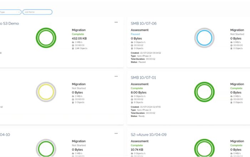Click the green progress ring on S2->Azure 10/04-09
The image size is (250, 157).
click(204, 148)
